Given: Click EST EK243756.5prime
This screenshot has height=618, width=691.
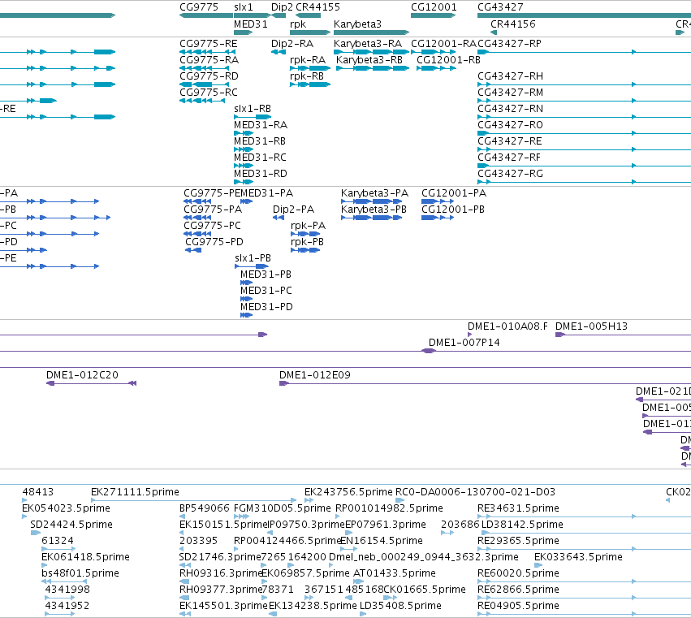Looking at the screenshot, I should pos(348,492).
